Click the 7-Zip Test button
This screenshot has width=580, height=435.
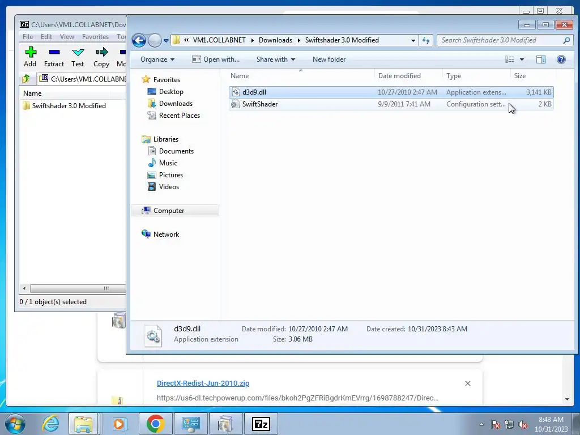(x=78, y=57)
